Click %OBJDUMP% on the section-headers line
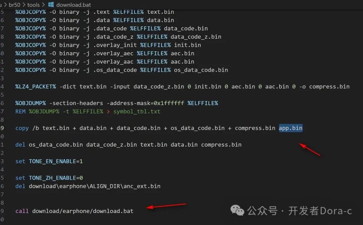 coord(31,103)
